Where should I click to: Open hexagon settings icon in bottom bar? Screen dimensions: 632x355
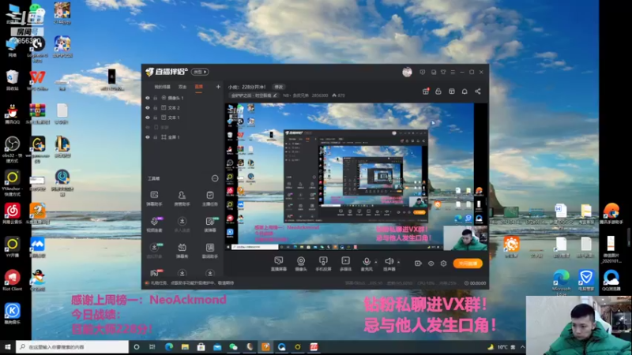443,263
